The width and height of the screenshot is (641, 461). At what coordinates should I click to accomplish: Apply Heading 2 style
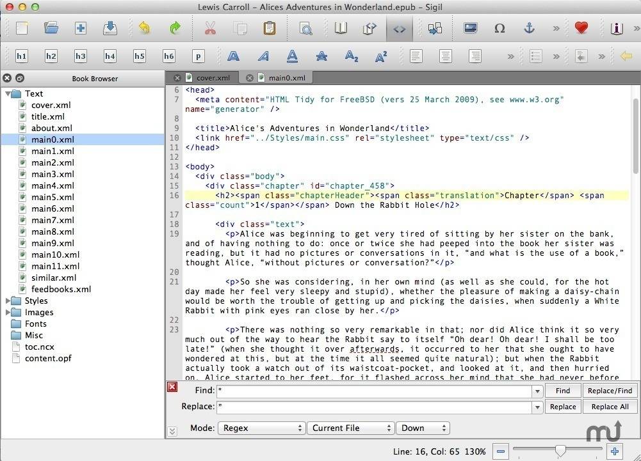[x=51, y=56]
